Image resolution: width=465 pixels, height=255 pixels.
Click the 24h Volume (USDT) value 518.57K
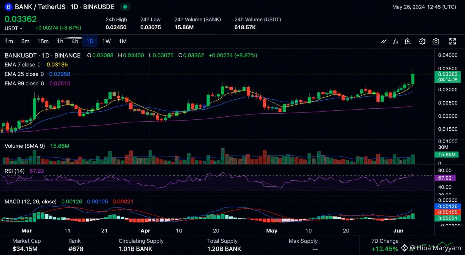click(x=245, y=27)
